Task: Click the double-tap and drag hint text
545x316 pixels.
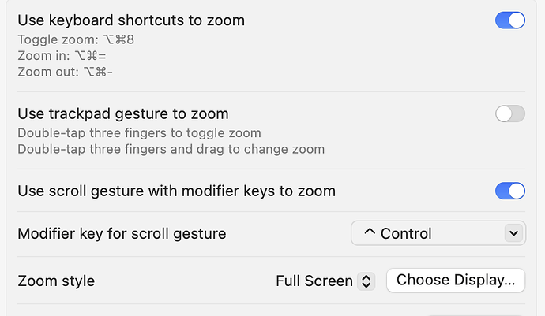Action: click(171, 149)
